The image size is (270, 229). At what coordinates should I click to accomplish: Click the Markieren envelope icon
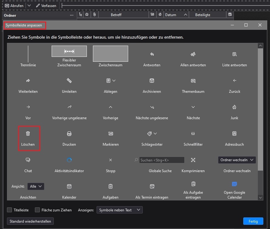pos(111,134)
